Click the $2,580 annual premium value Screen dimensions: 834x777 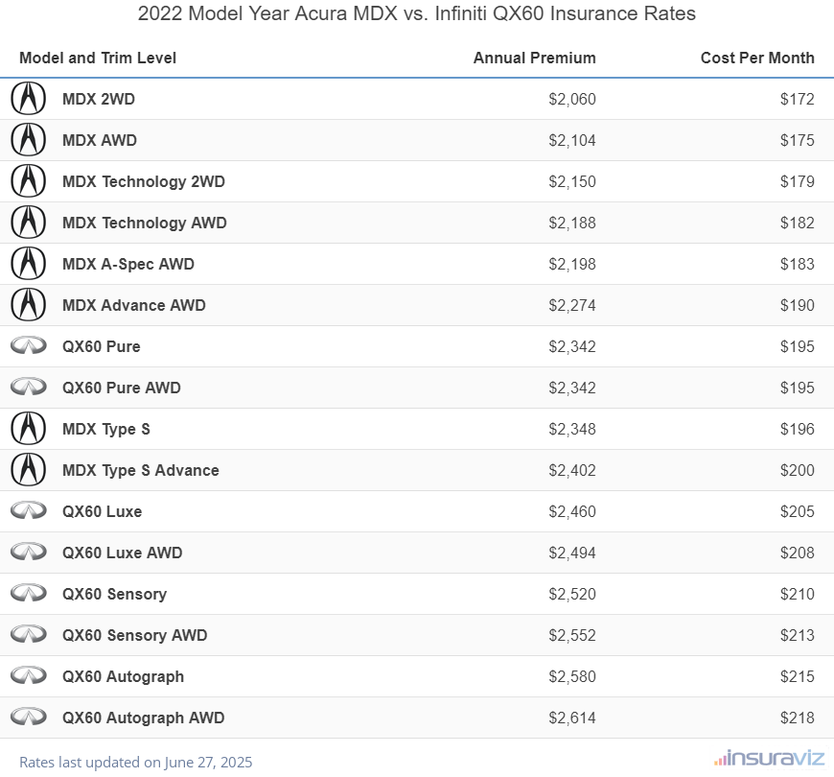pos(572,676)
